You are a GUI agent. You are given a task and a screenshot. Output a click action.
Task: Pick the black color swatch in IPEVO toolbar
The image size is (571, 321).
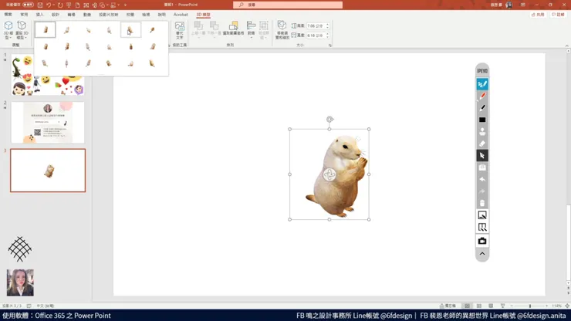pyautogui.click(x=482, y=120)
